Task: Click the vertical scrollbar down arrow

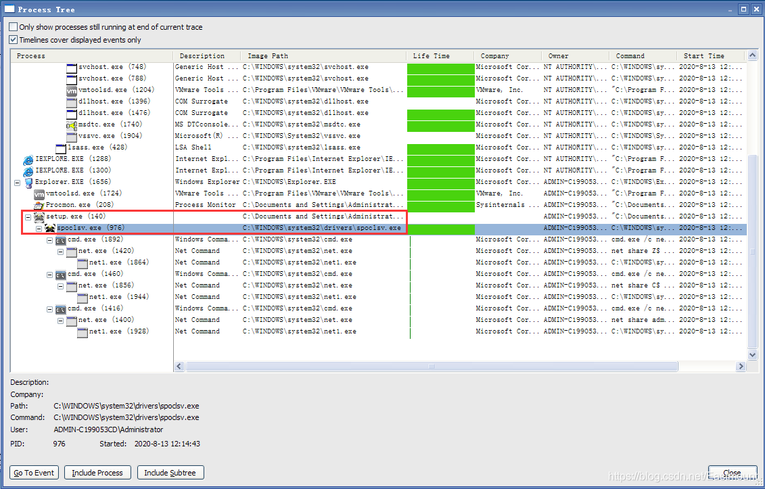Action: (752, 355)
